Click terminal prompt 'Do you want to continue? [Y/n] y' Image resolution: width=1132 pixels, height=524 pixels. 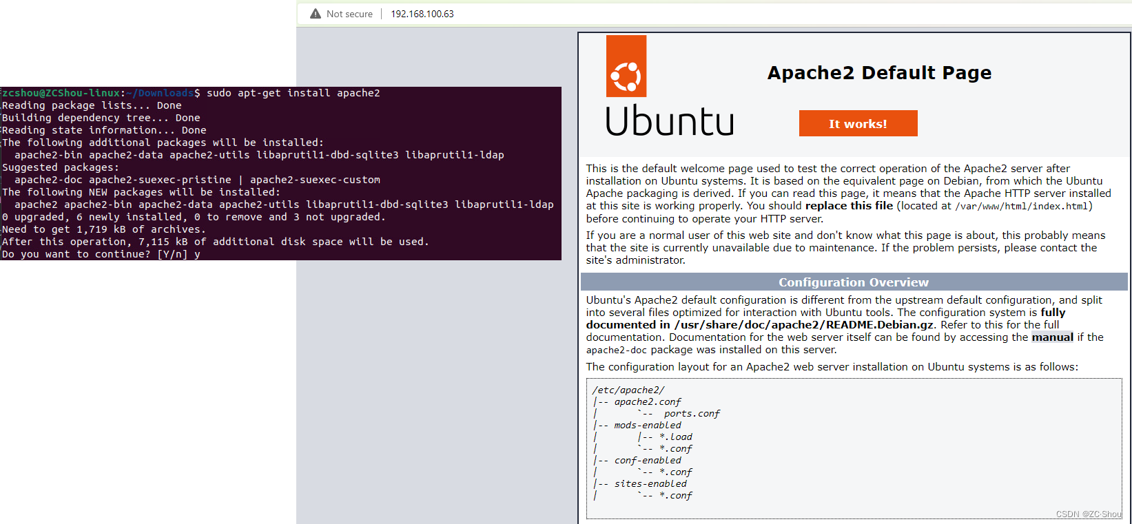pos(101,254)
